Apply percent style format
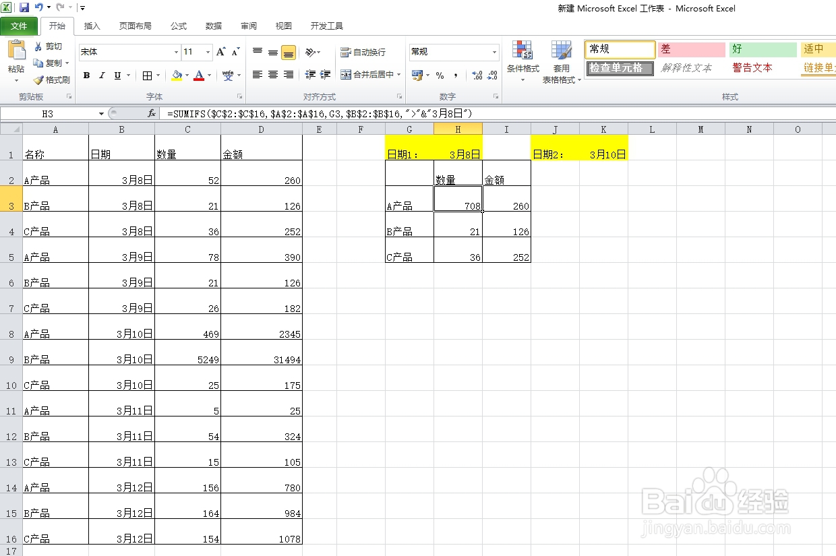This screenshot has height=556, width=836. (x=440, y=75)
